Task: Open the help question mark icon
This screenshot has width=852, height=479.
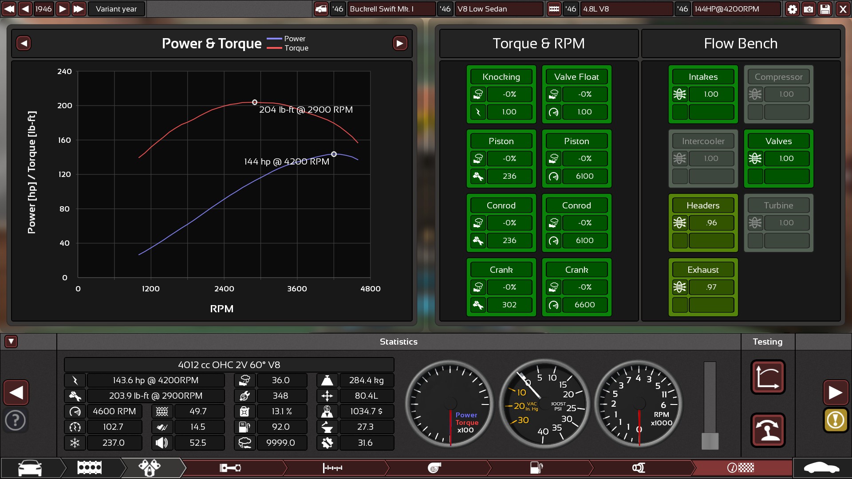Action: (x=16, y=420)
